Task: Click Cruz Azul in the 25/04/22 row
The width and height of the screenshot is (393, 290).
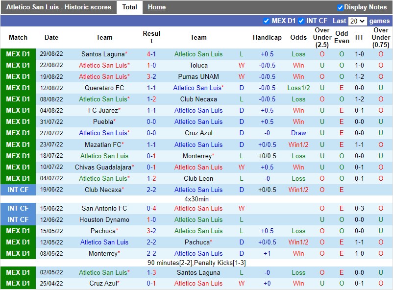Action: click(103, 284)
